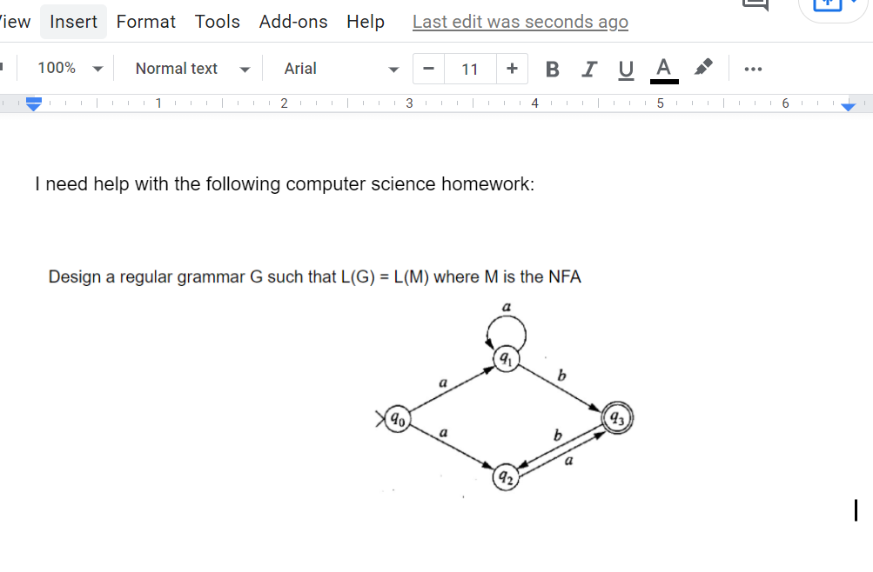Increase font size with the plus button
Viewport: 873px width, 572px height.
[511, 68]
